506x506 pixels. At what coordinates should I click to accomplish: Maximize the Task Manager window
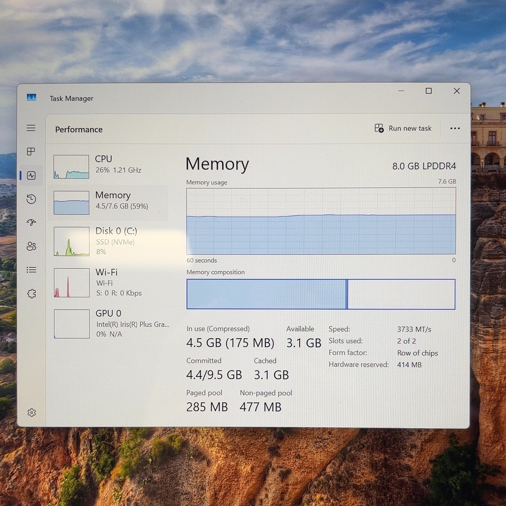[x=429, y=91]
